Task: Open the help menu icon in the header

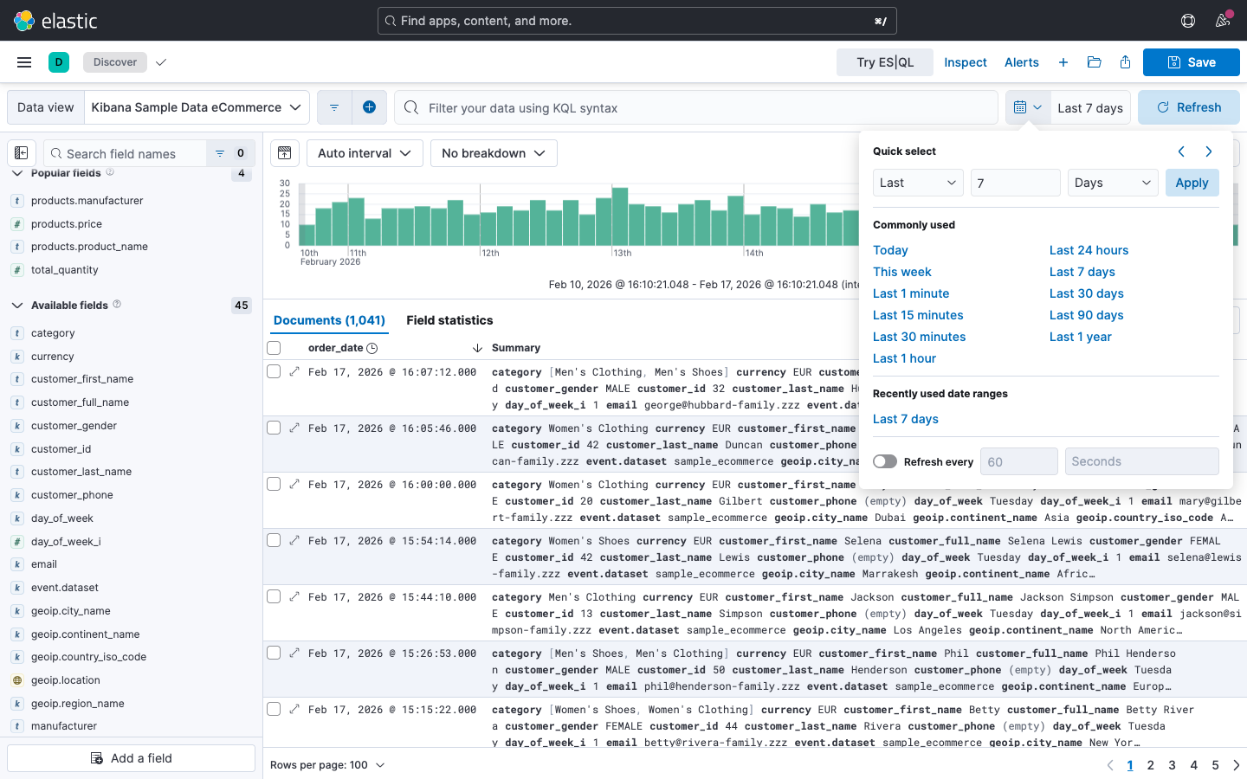Action: 1188,21
